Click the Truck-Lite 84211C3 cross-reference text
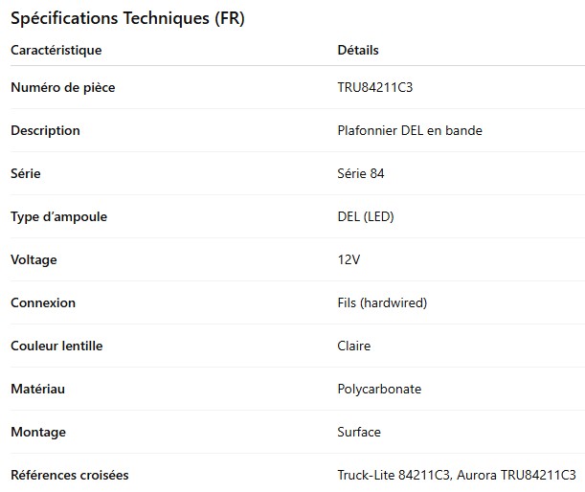The height and width of the screenshot is (492, 585). (x=394, y=476)
